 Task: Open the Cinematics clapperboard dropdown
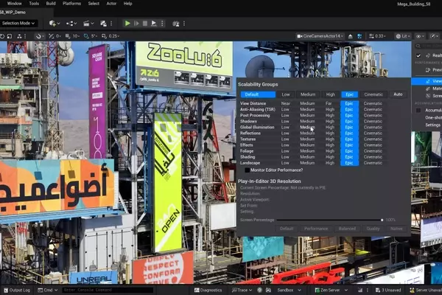pos(88,24)
